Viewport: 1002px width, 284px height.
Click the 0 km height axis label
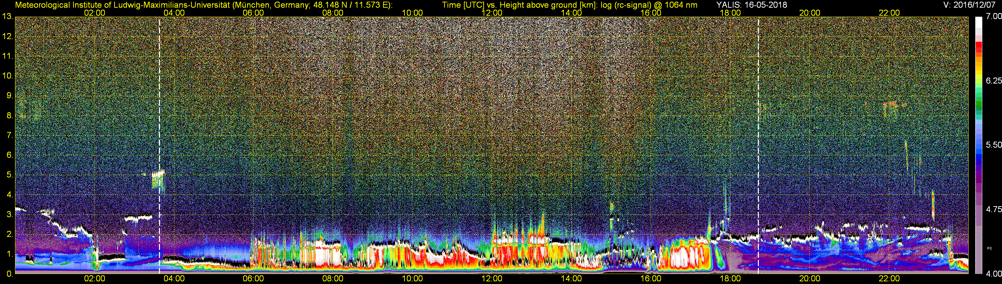[9, 274]
